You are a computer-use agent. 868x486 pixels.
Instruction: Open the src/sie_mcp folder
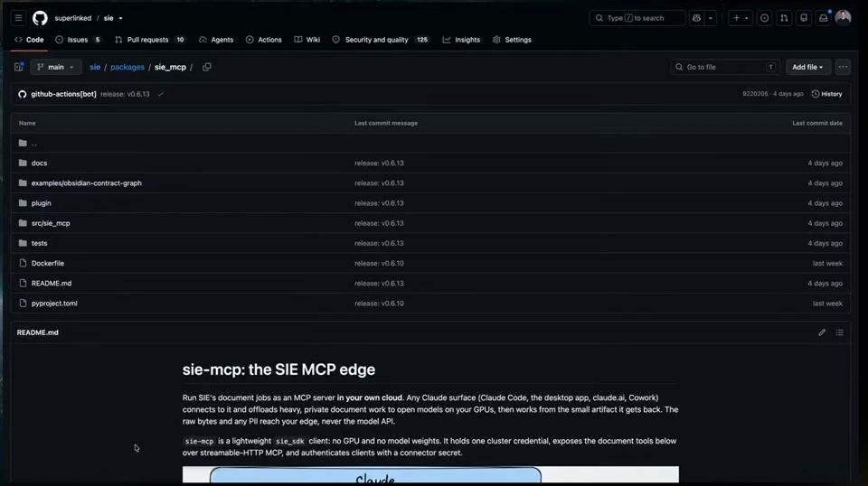(51, 223)
